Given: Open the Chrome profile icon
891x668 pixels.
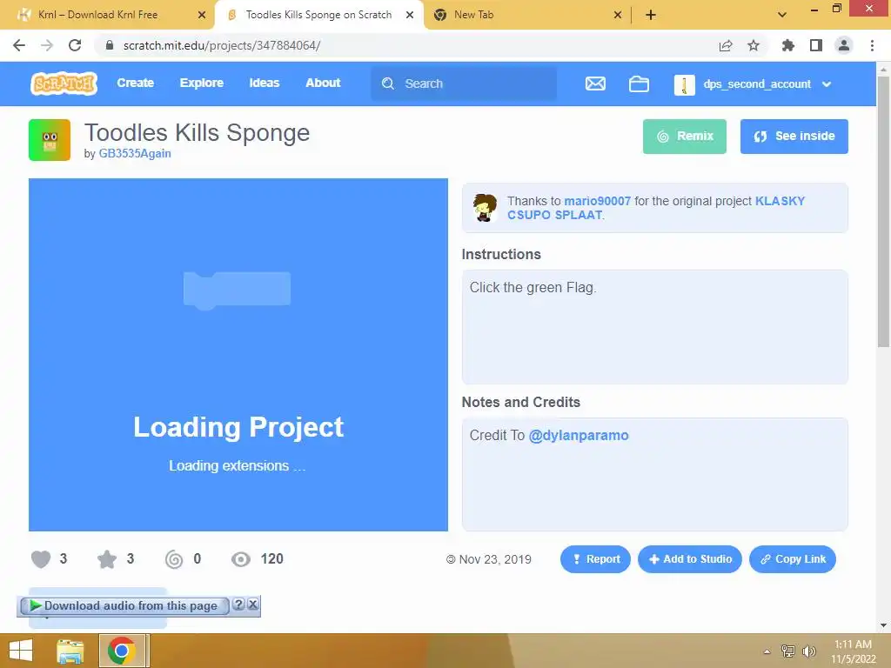Looking at the screenshot, I should coord(844,45).
